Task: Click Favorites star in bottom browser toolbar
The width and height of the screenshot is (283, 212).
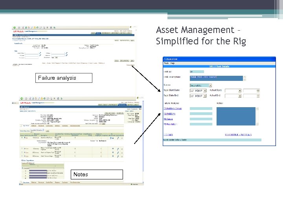Action: (x=42, y=99)
